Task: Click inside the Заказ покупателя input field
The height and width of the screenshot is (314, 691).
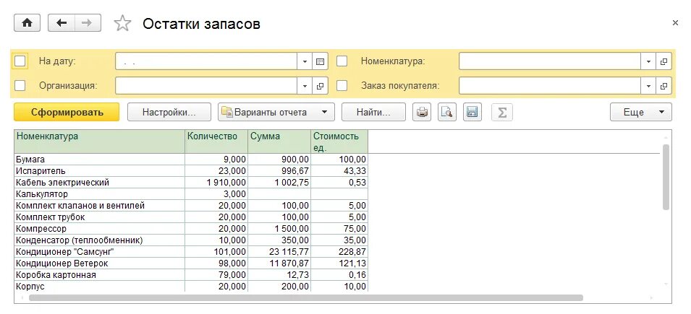Action: point(549,86)
